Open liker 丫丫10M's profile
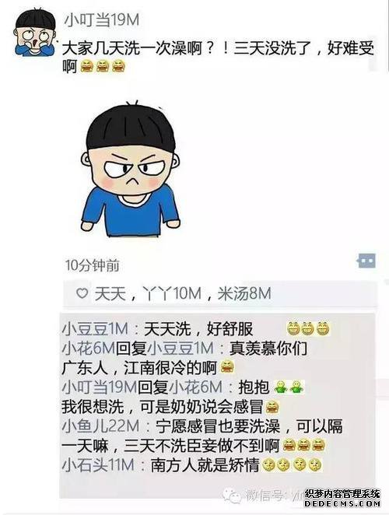The height and width of the screenshot is (515, 389). pyautogui.click(x=172, y=293)
